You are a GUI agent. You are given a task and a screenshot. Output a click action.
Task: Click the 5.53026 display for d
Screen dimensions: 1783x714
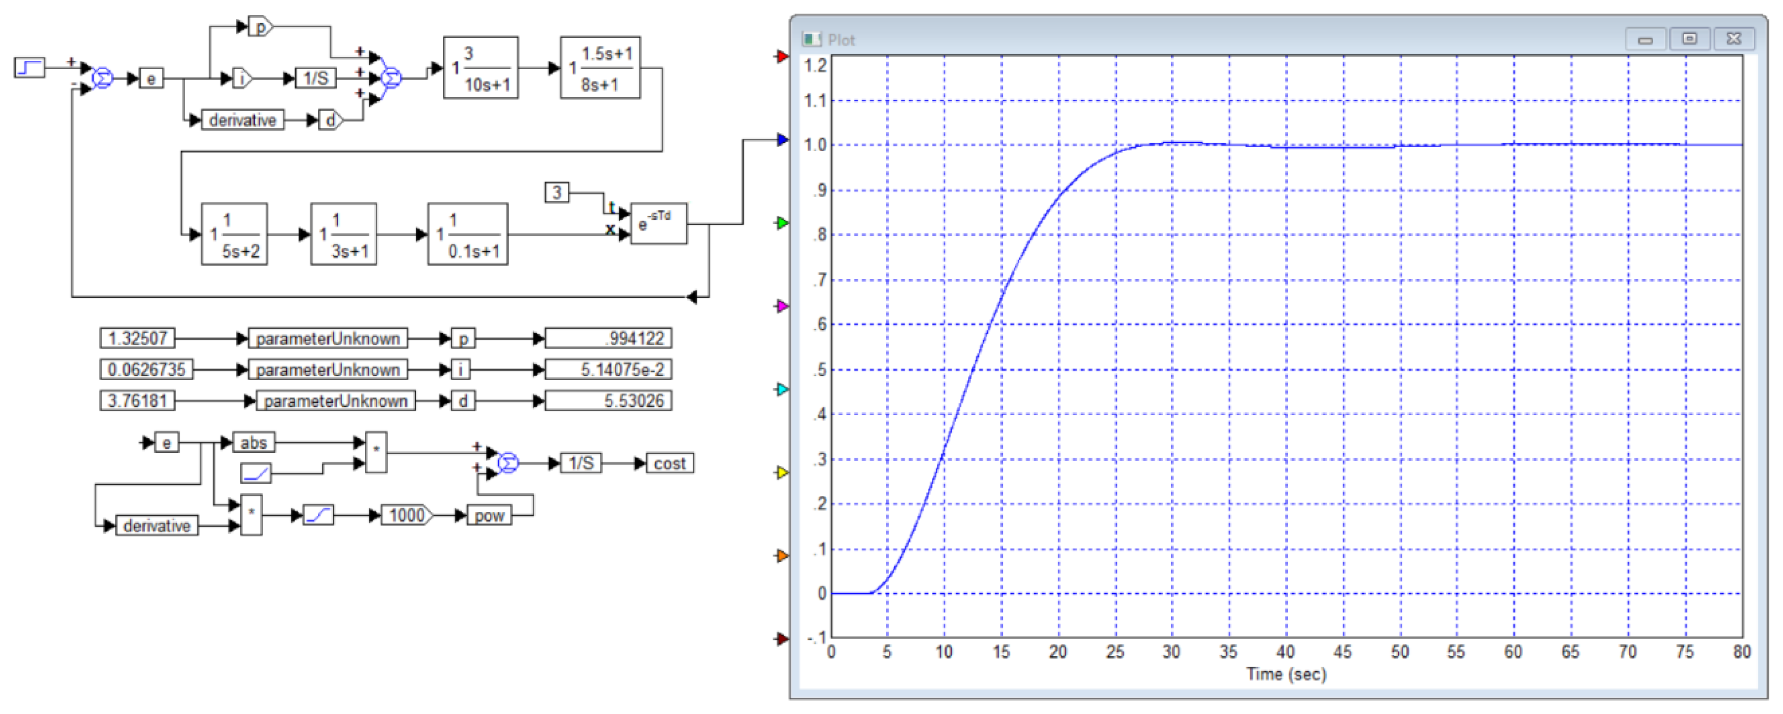pyautogui.click(x=608, y=400)
